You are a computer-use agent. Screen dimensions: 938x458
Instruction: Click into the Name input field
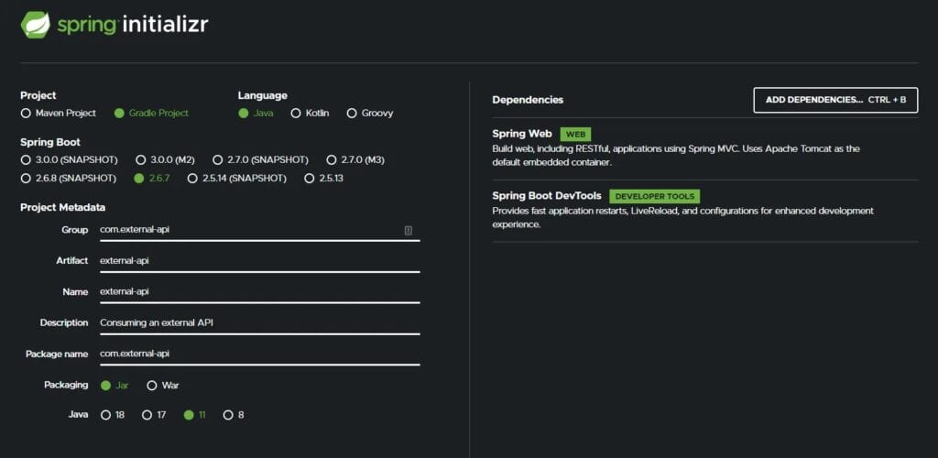(x=259, y=292)
